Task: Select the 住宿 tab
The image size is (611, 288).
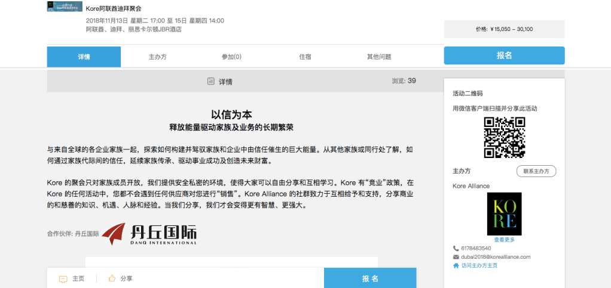Action: pyautogui.click(x=305, y=57)
